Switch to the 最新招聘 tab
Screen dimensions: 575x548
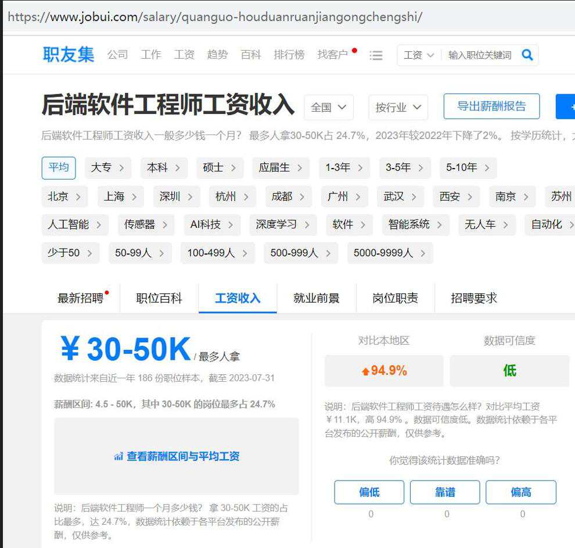click(81, 299)
